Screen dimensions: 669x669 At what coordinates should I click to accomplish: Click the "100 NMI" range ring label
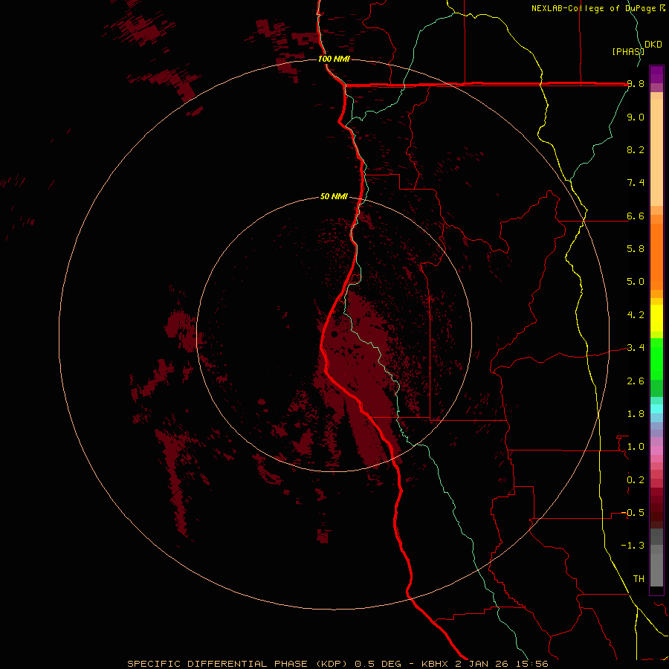334,59
